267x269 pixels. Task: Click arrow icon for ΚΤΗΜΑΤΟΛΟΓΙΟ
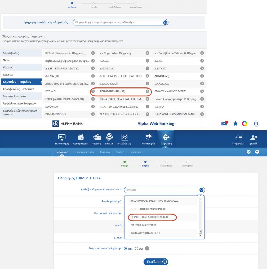point(93,114)
